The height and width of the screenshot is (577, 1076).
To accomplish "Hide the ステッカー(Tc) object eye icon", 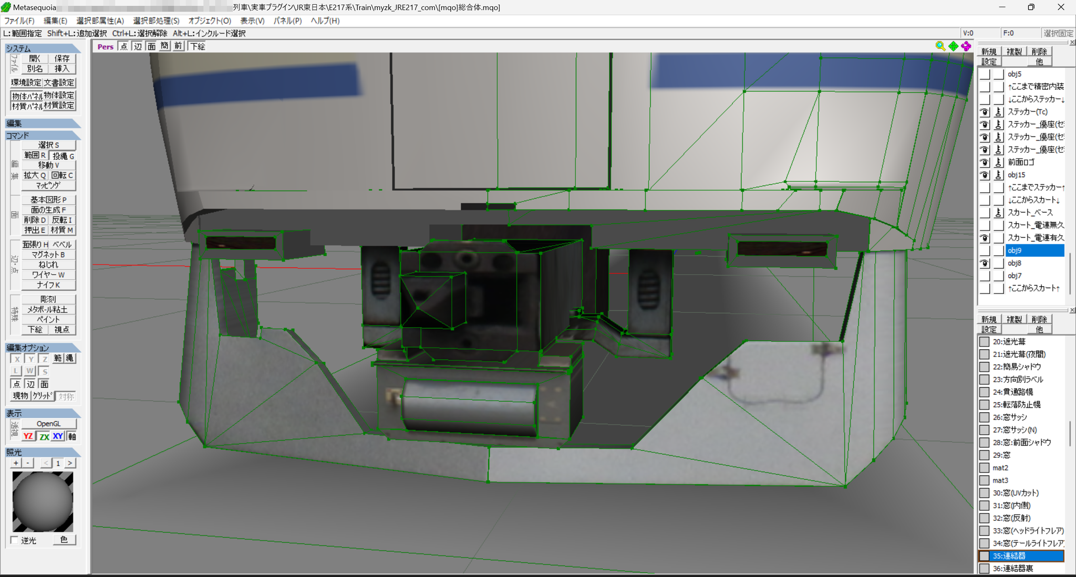I will [x=985, y=112].
